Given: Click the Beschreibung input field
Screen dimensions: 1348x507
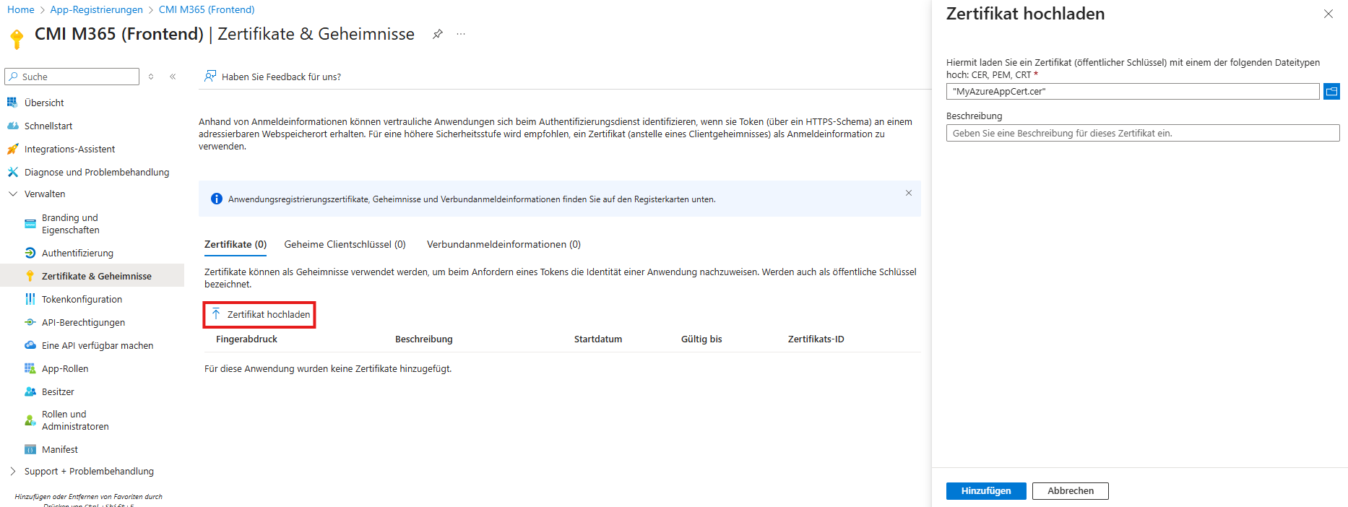Looking at the screenshot, I should (x=1142, y=133).
